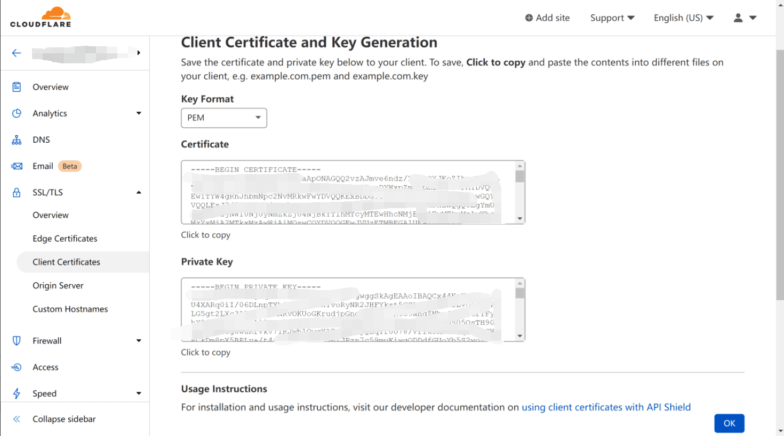
Task: Click the Speed lightning bolt icon
Action: coord(16,393)
